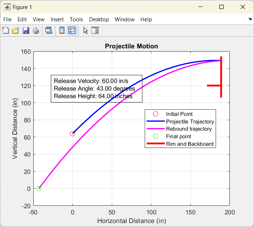Click the Save Figure floppy disk icon
Screen dimensions: 254x227
tap(26, 30)
